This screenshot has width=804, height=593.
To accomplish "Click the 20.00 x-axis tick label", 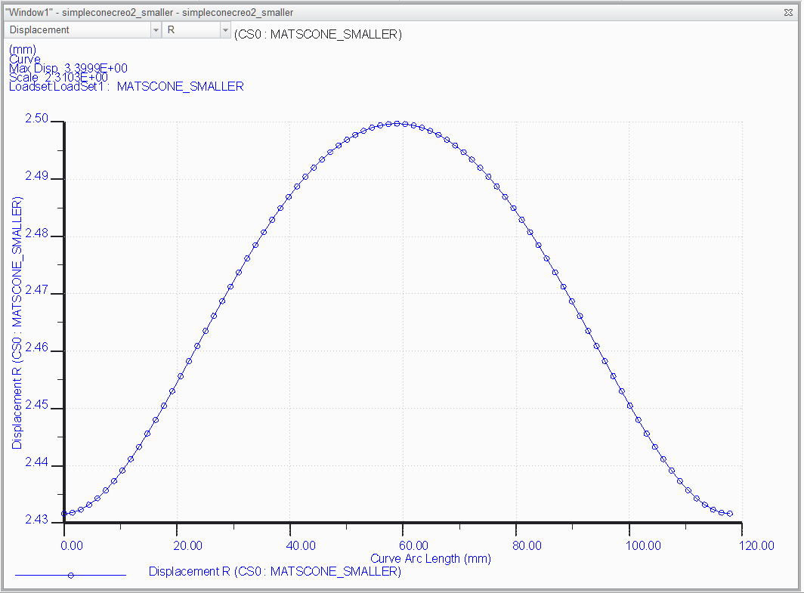I will tap(187, 546).
